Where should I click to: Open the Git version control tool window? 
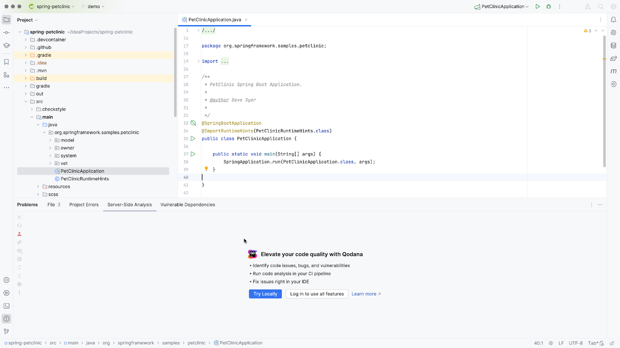pos(7,331)
